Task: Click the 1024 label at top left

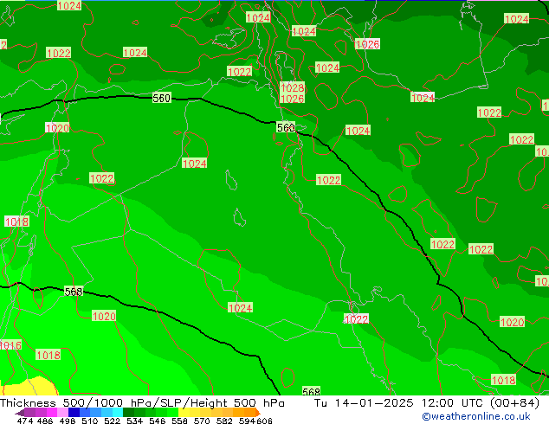Action: tap(69, 6)
